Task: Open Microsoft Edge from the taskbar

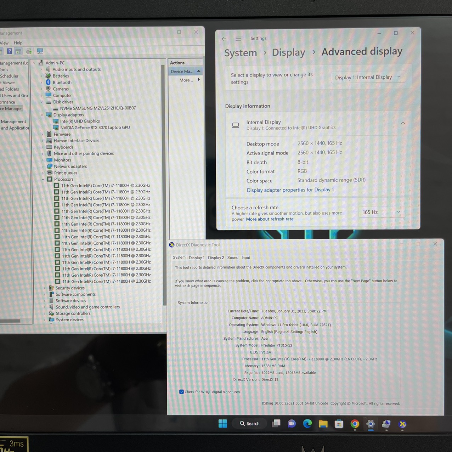Action: (307, 424)
